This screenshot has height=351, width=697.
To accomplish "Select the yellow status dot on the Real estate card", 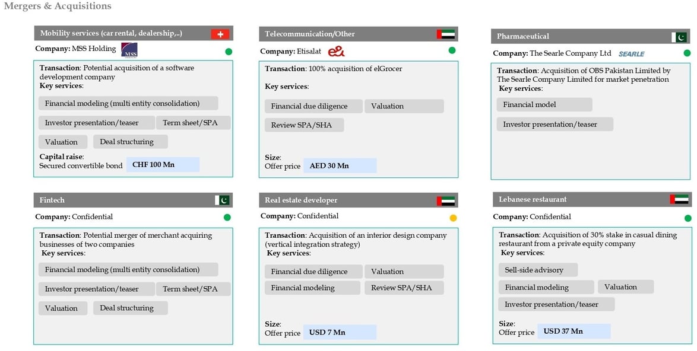I will [x=453, y=218].
